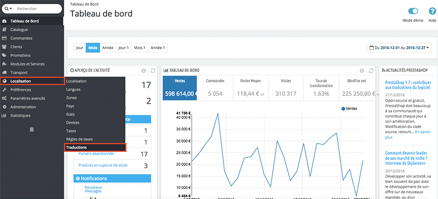Switch the period to Année-1

pyautogui.click(x=158, y=48)
